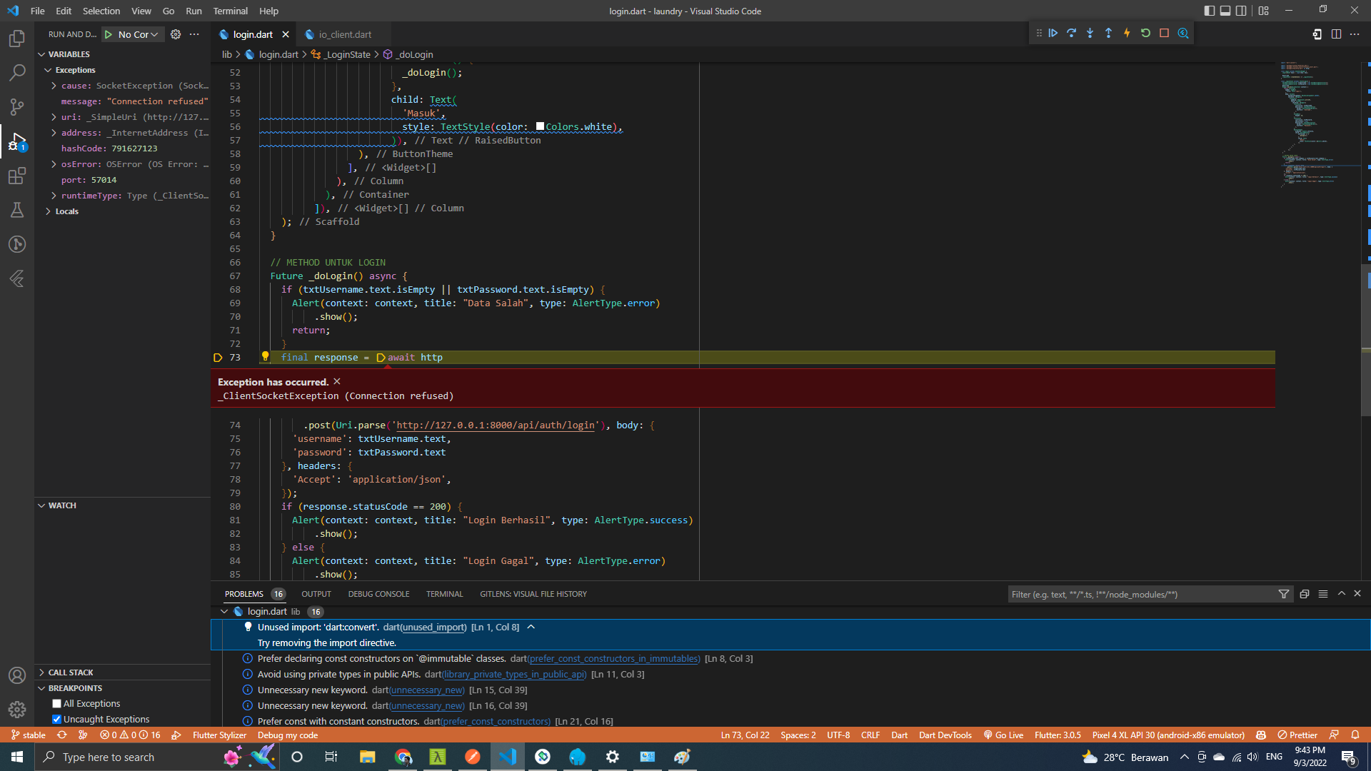1371x771 pixels.
Task: Toggle the secondary side bar layout icon
Action: 1242,11
